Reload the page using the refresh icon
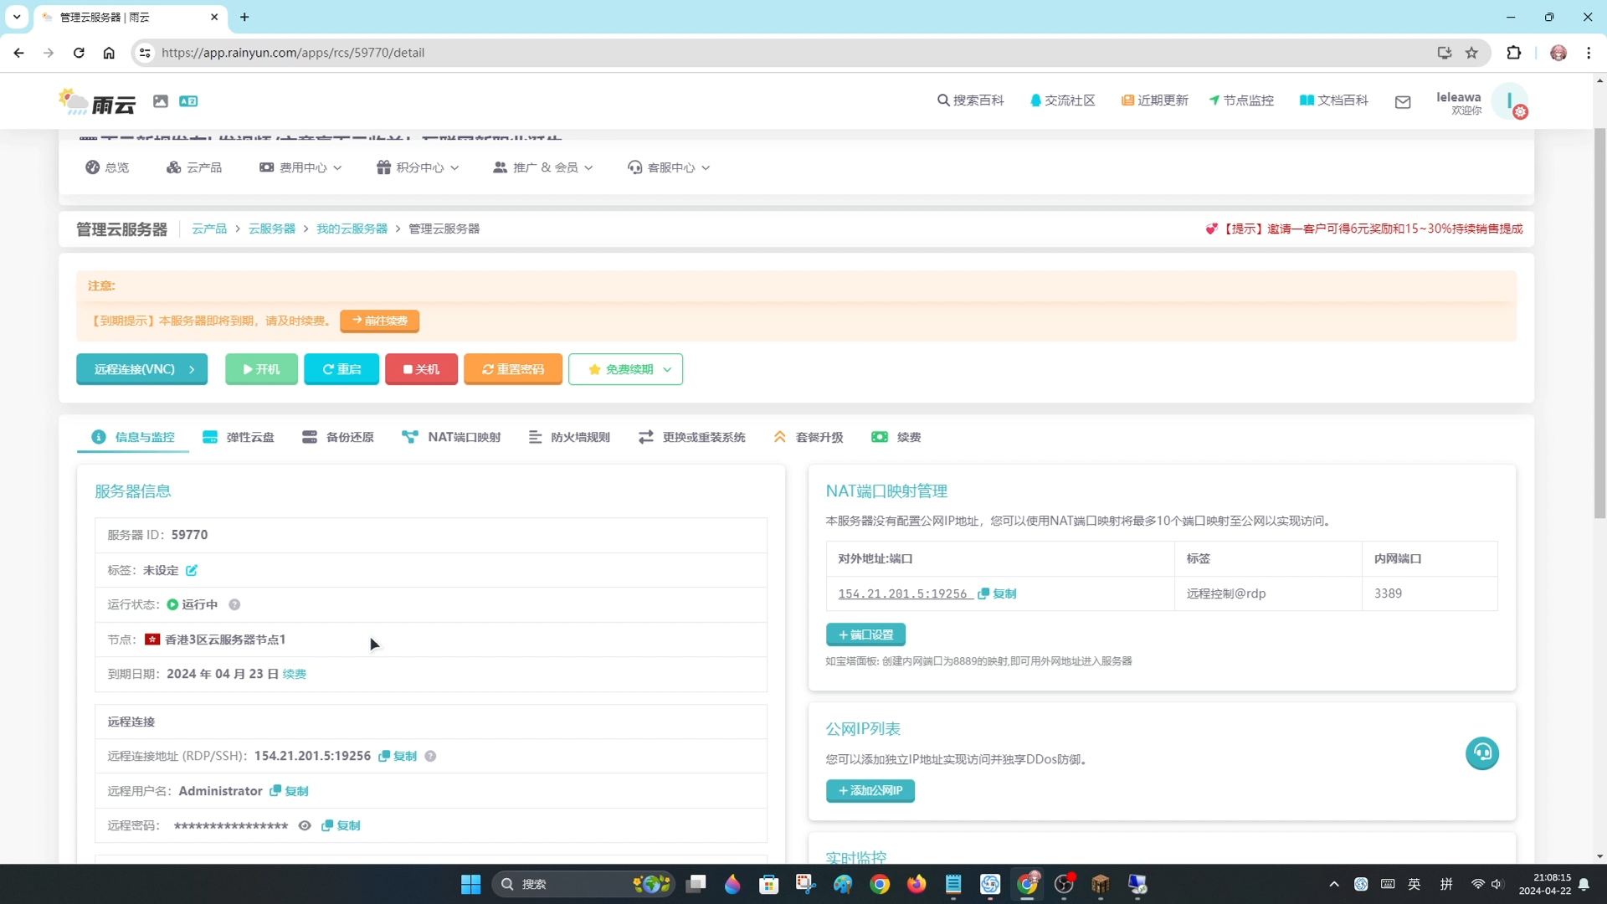1607x904 pixels. click(79, 53)
